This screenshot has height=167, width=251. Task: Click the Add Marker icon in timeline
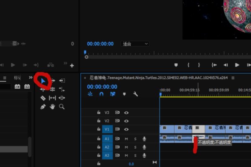(124, 95)
